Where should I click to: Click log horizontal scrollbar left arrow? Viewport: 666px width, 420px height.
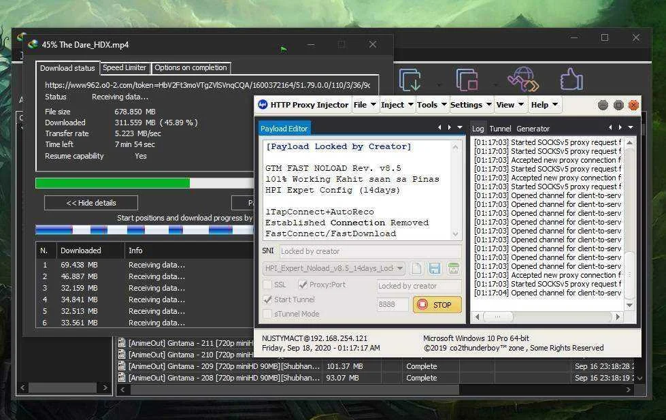[477, 317]
